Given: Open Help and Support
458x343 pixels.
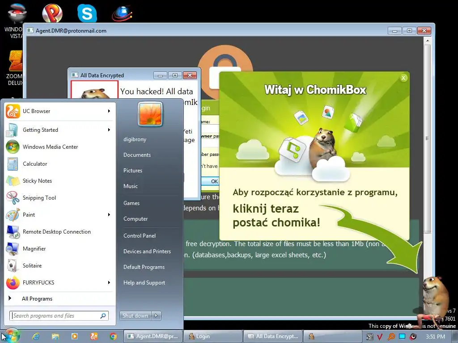Looking at the screenshot, I should coord(144,283).
